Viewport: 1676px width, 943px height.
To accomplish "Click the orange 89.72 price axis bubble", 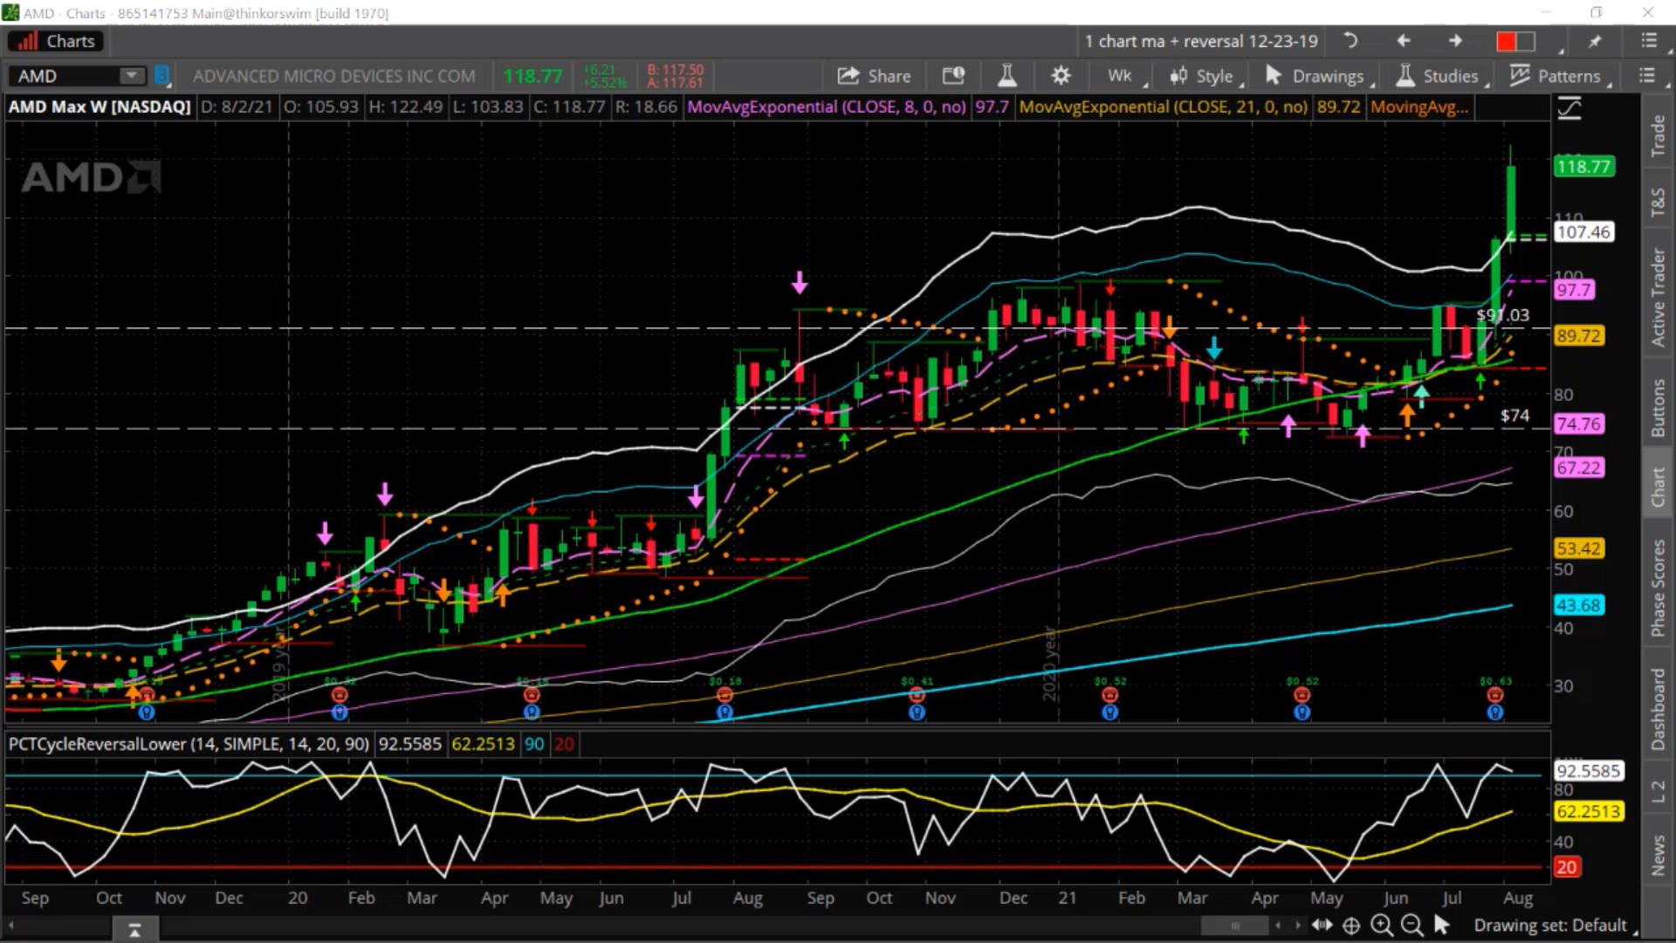I will (x=1578, y=336).
